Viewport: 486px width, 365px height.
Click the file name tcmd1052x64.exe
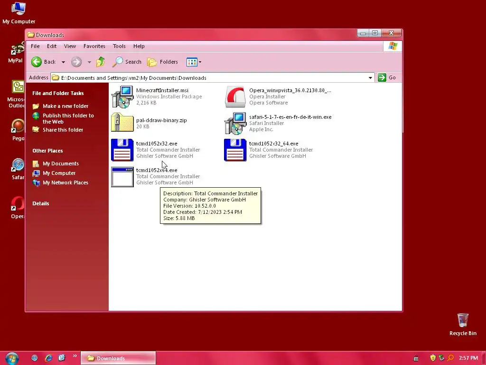click(157, 170)
